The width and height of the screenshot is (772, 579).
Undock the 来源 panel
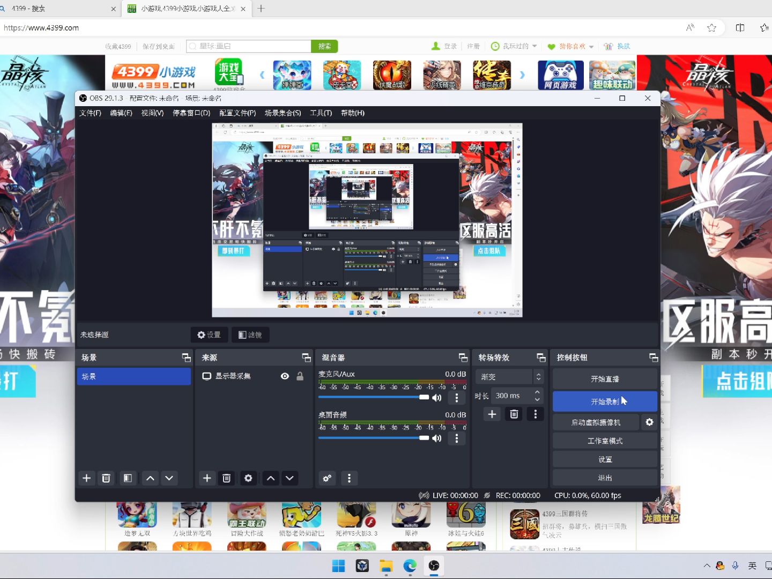coord(306,358)
